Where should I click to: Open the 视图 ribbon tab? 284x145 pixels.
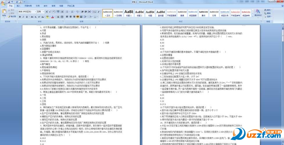click(61, 6)
